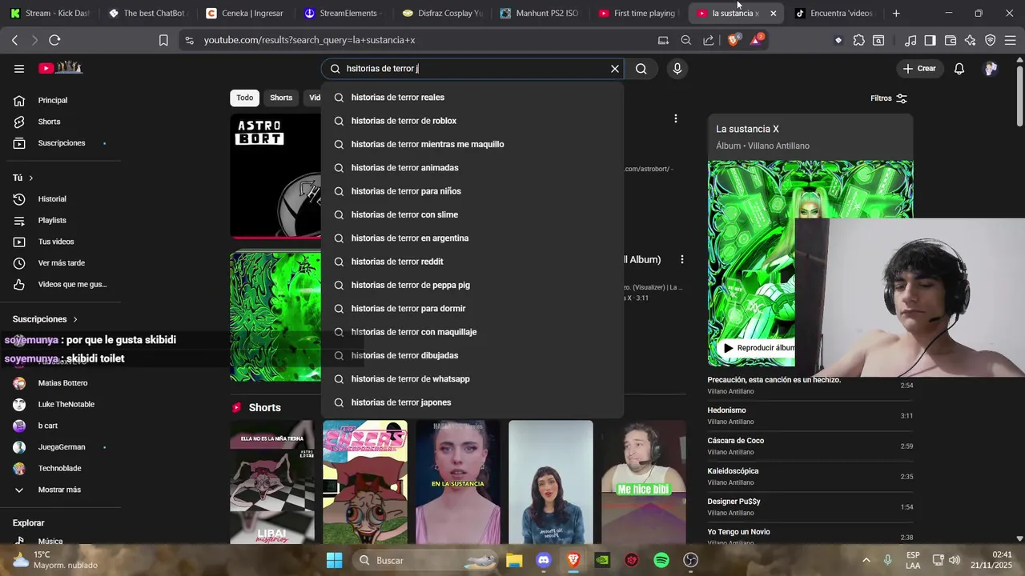Viewport: 1025px width, 576px height.
Task: Open the Filtros options
Action: click(889, 98)
